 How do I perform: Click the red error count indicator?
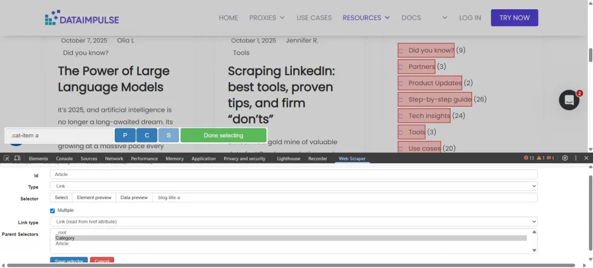click(x=529, y=158)
